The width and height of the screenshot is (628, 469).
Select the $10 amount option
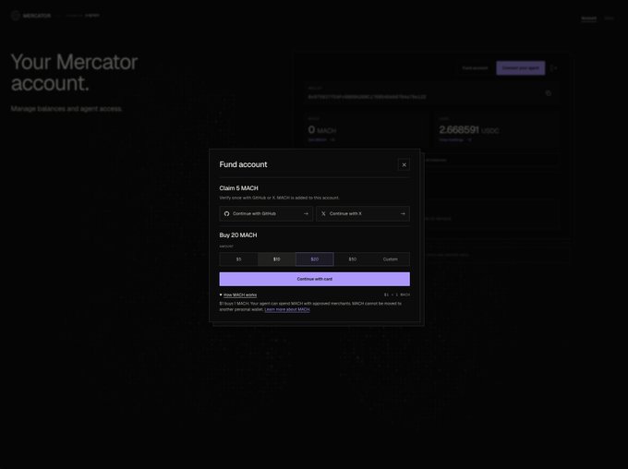point(277,259)
